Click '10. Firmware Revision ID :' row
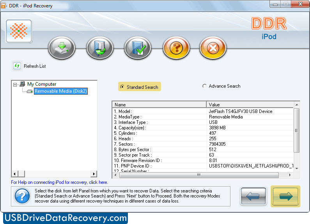 point(138,161)
